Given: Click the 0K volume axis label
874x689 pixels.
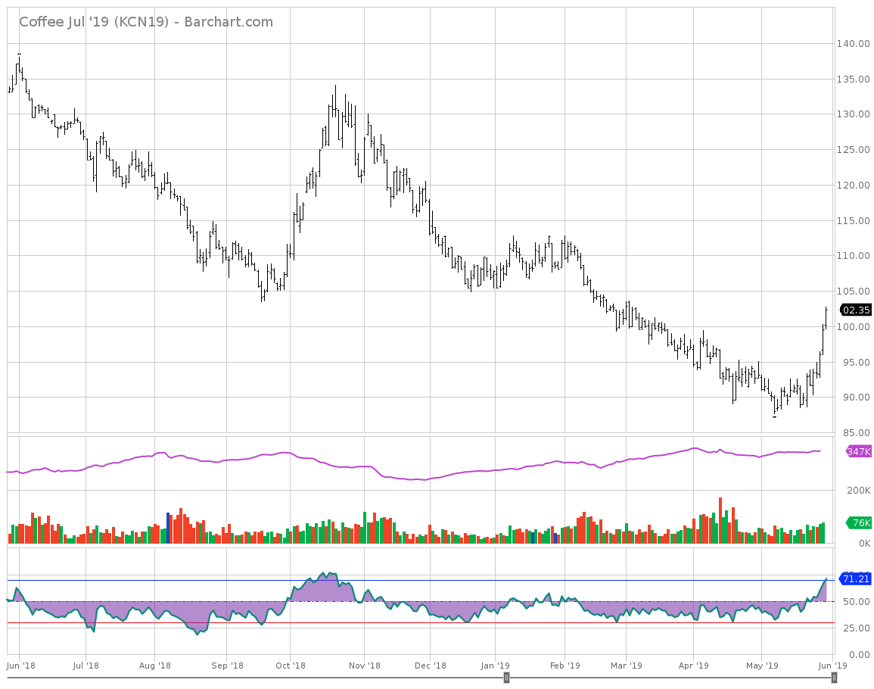Looking at the screenshot, I should [x=863, y=543].
